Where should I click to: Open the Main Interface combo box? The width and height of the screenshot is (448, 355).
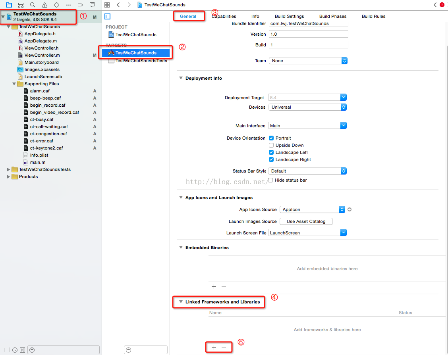[x=307, y=126]
